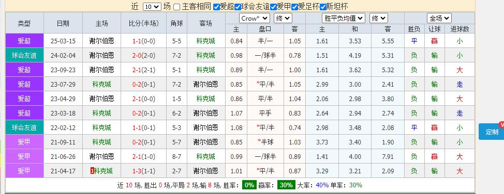504x194 pixels.
Task: Click the 类型 column header
Action: point(24,23)
